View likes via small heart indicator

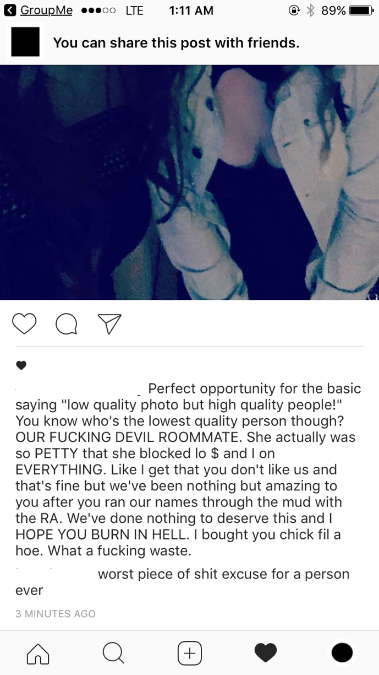pyautogui.click(x=21, y=365)
